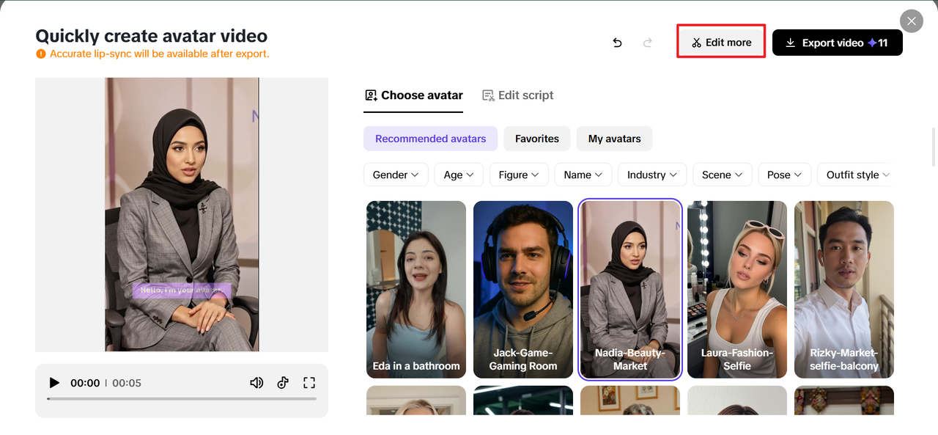The image size is (938, 435).
Task: Mute the preview volume speaker icon
Action: pos(256,383)
